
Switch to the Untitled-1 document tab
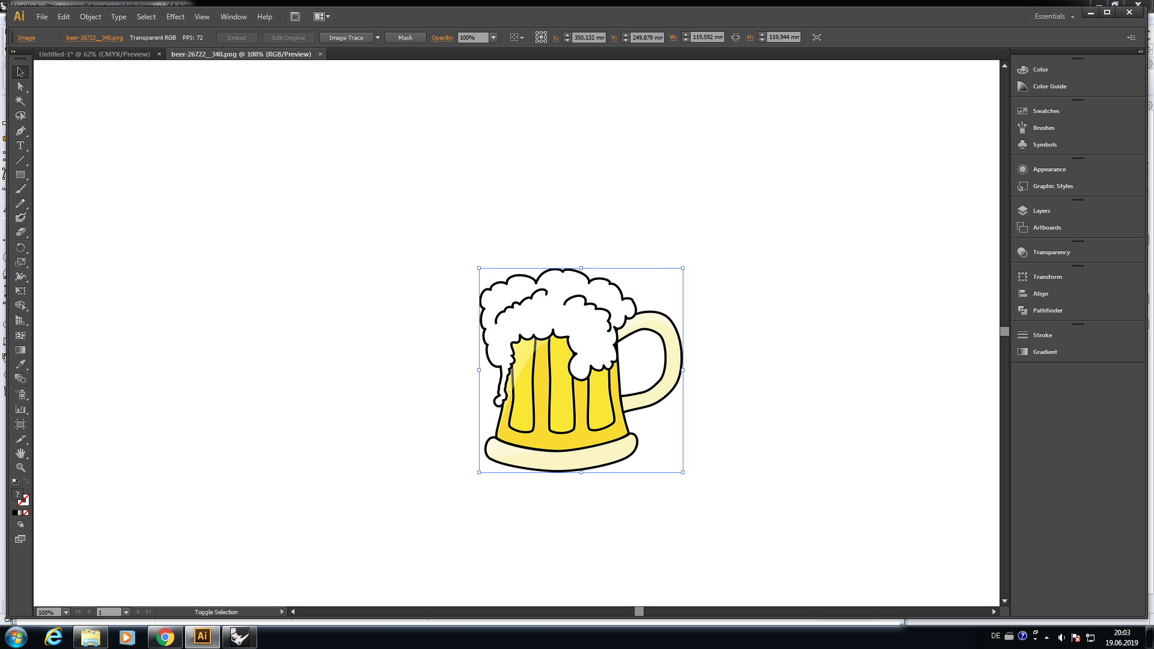point(94,54)
